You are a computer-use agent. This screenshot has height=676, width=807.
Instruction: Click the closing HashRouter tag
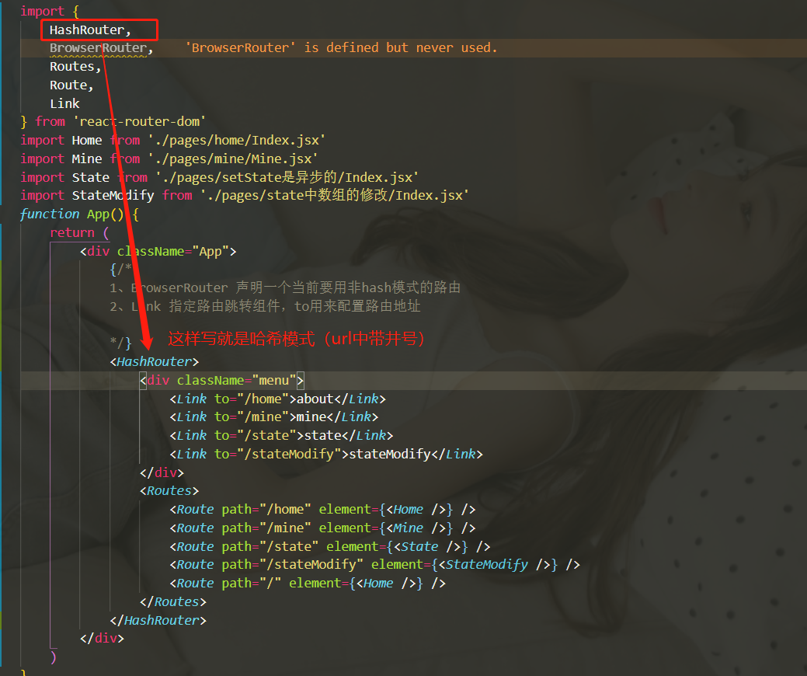click(158, 620)
